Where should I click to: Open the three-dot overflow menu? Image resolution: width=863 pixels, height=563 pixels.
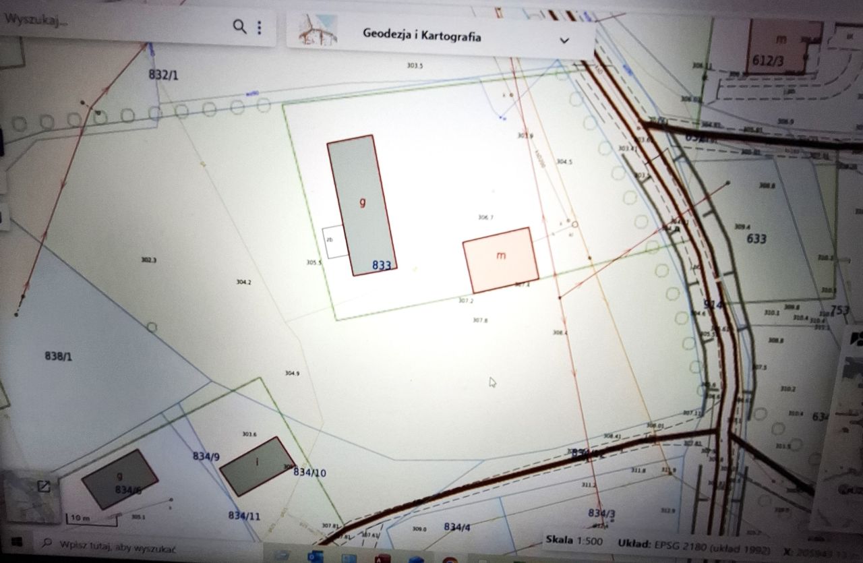258,27
